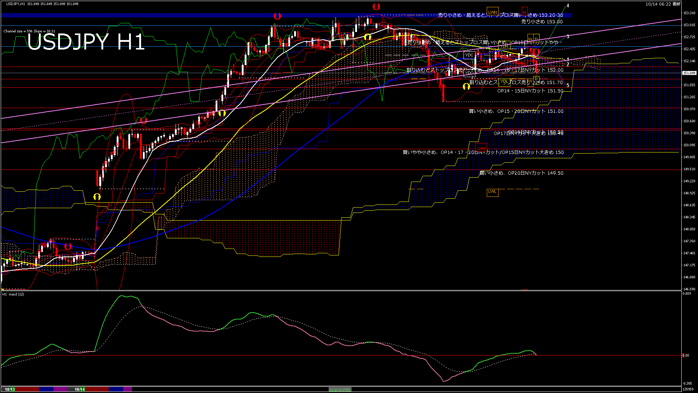Click the current price tag 151.849
The width and height of the screenshot is (698, 393).
coord(689,73)
